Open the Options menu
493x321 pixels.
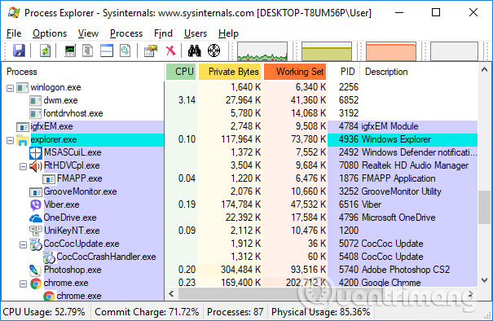pyautogui.click(x=50, y=33)
